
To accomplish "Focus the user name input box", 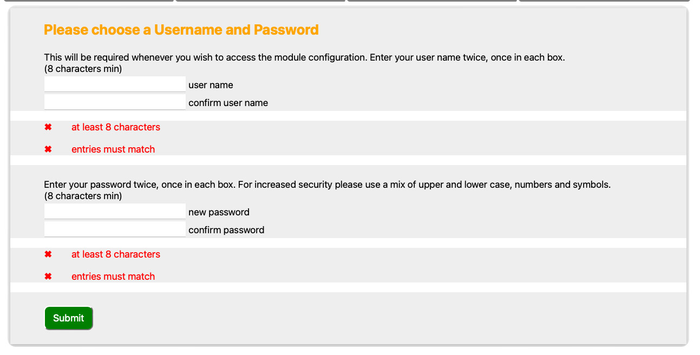I will pos(115,84).
